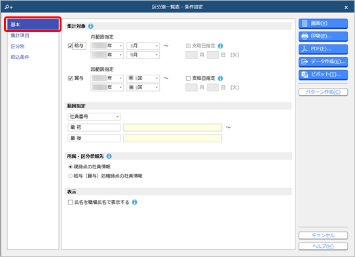Open 賞与 start 回 dropdown
This screenshot has height=257, width=355.
143,78
